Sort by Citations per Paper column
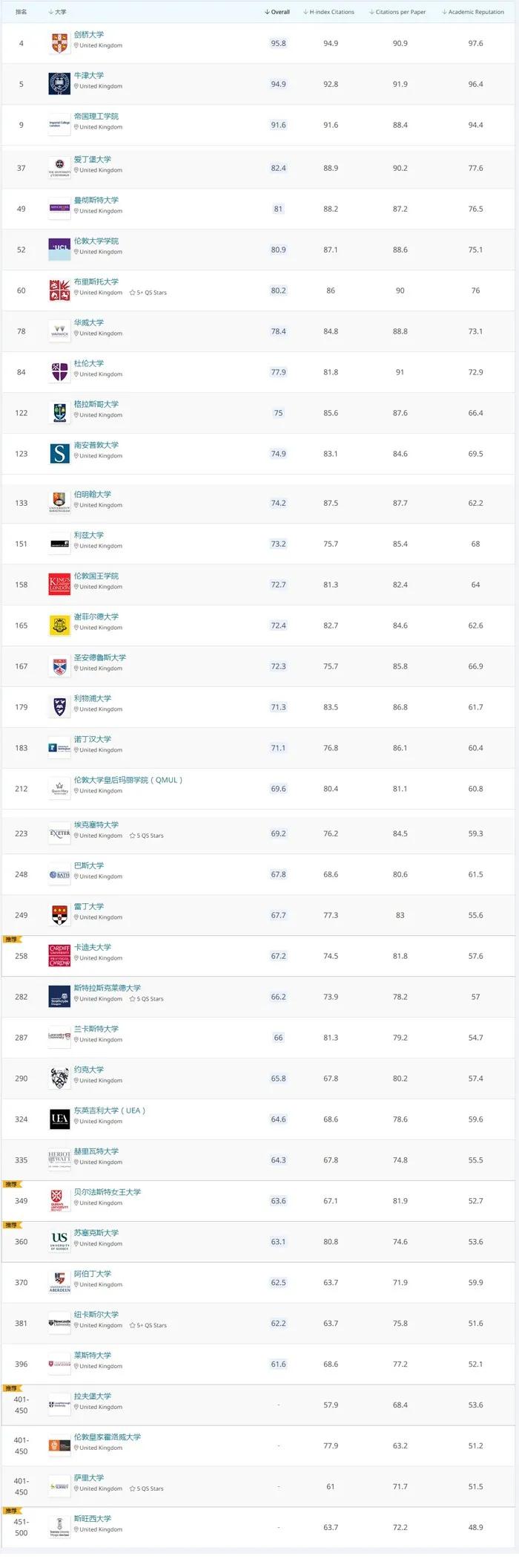 [397, 12]
